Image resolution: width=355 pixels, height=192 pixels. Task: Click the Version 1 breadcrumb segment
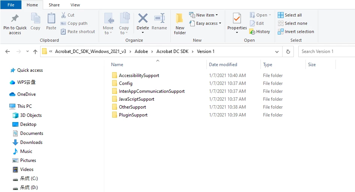click(206, 51)
